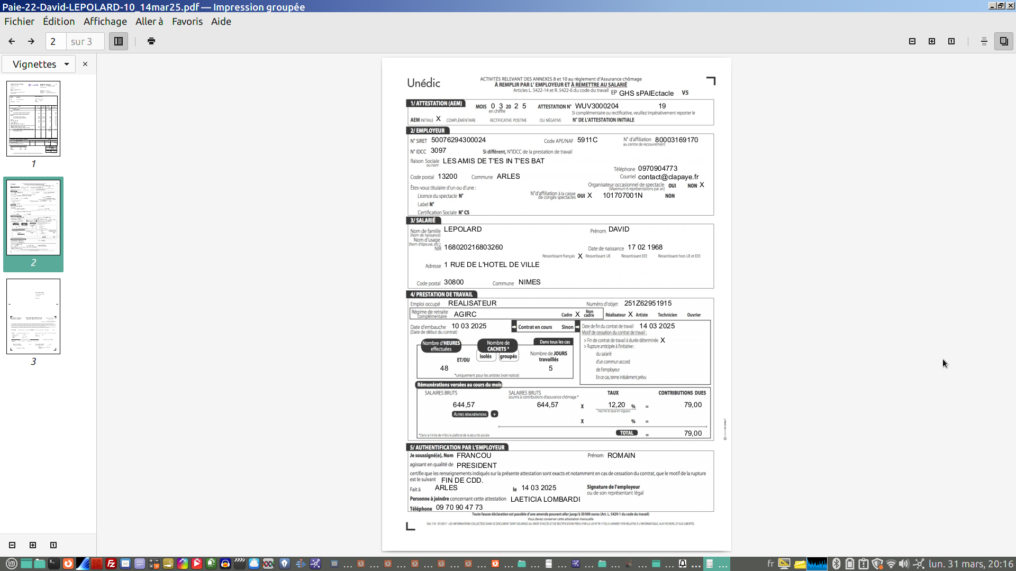Toggle continuous scrolling mode
This screenshot has width=1016, height=571.
[984, 41]
